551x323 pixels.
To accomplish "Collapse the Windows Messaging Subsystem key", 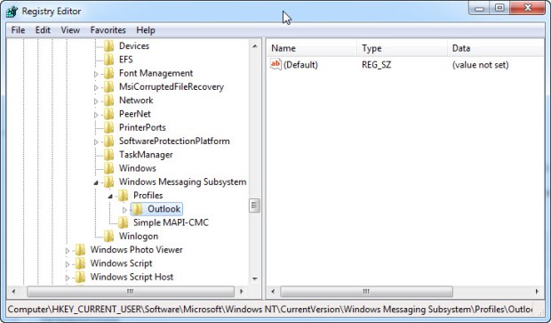I will point(96,182).
